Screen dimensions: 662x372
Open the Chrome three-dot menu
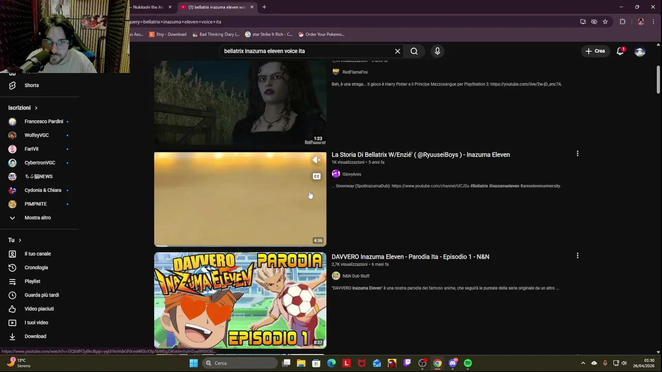[x=654, y=22]
